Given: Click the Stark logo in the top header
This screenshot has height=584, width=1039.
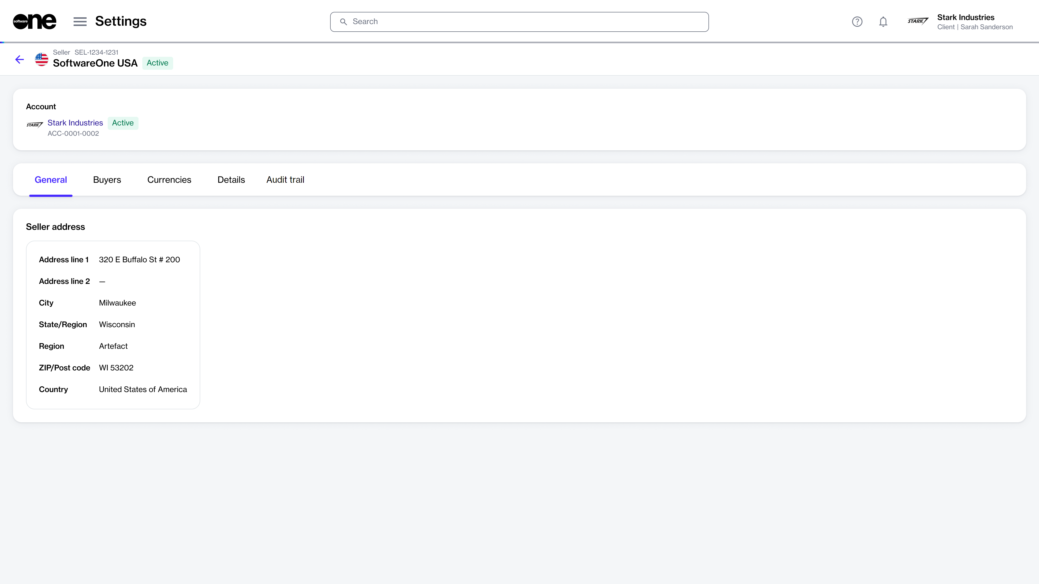Looking at the screenshot, I should 918,21.
